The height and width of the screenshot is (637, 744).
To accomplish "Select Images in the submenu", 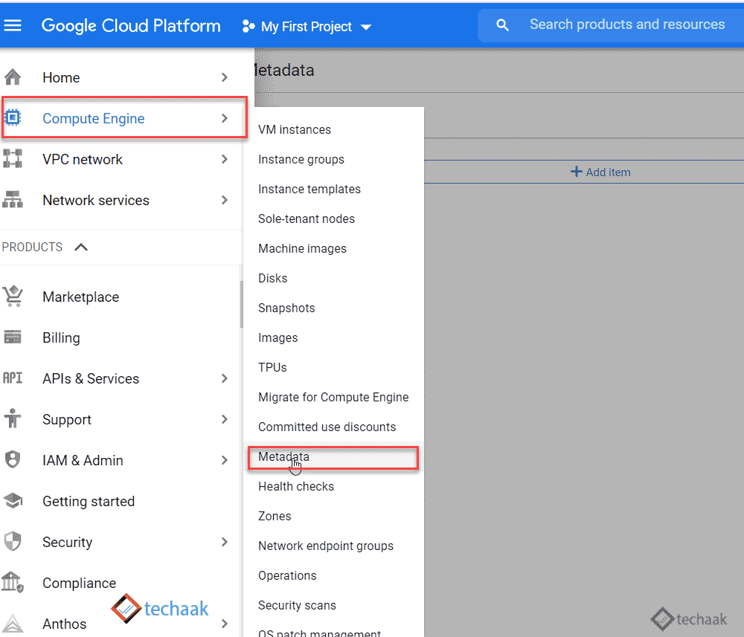I will pos(278,338).
